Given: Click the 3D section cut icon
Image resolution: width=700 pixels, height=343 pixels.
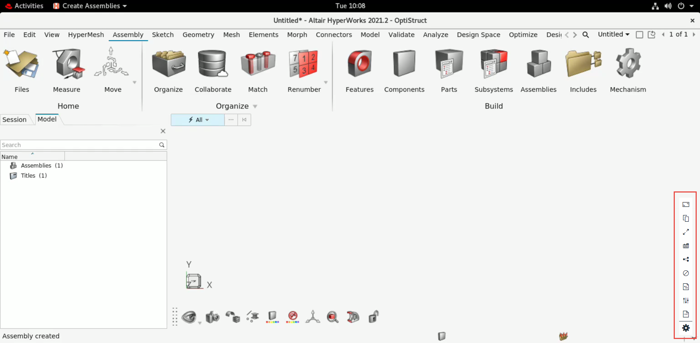Looking at the screenshot, I should click(x=353, y=317).
